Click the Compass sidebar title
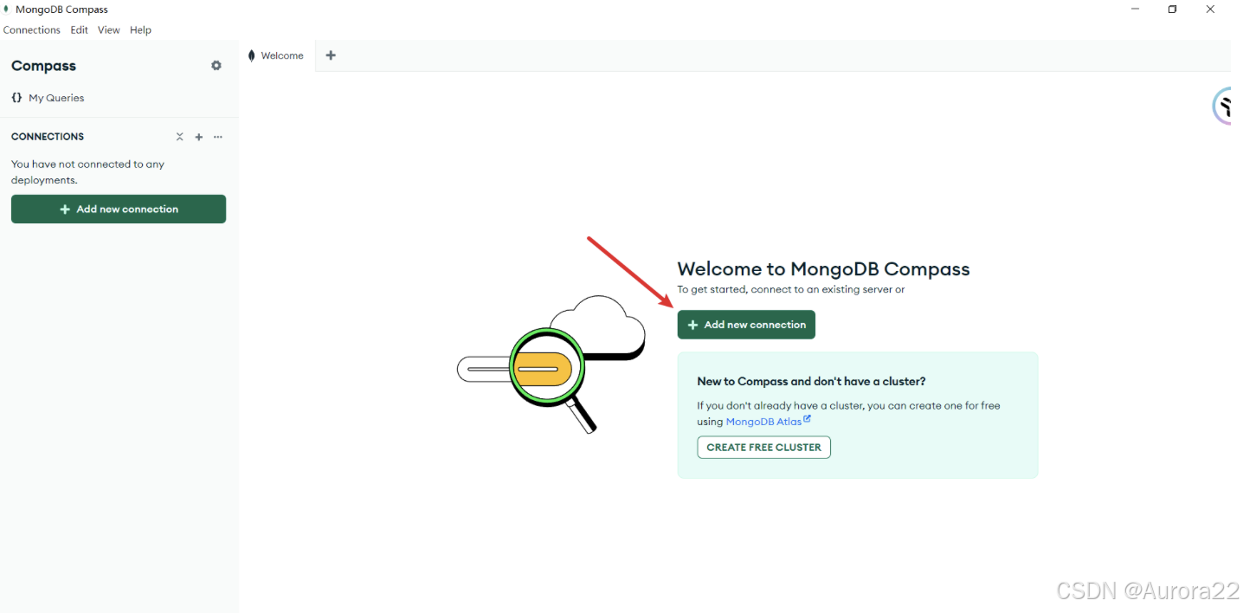1243x613 pixels. tap(43, 66)
